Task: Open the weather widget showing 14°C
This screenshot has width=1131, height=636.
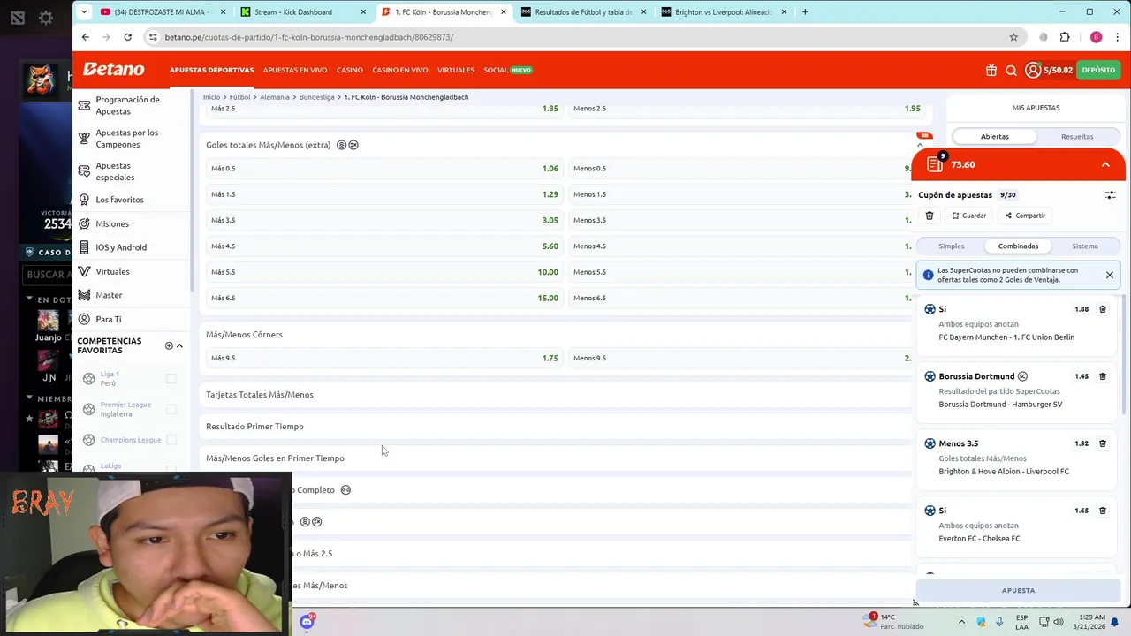Action: [x=894, y=621]
